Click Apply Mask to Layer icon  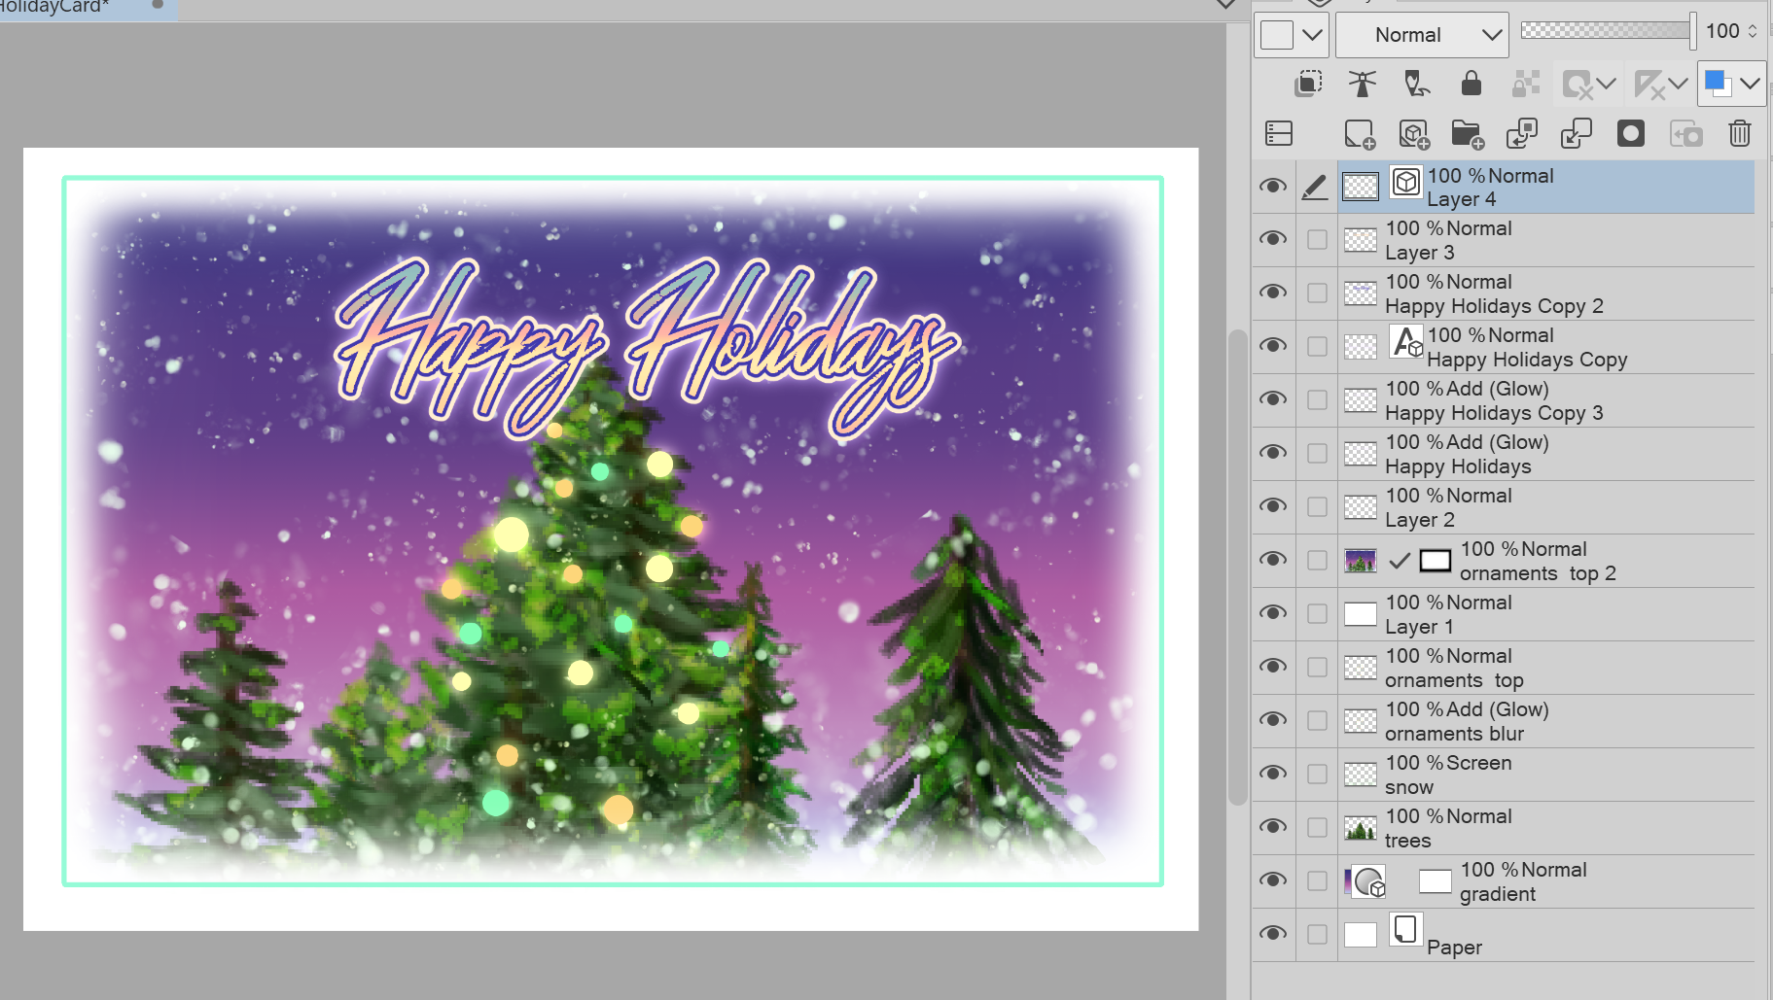(1686, 133)
